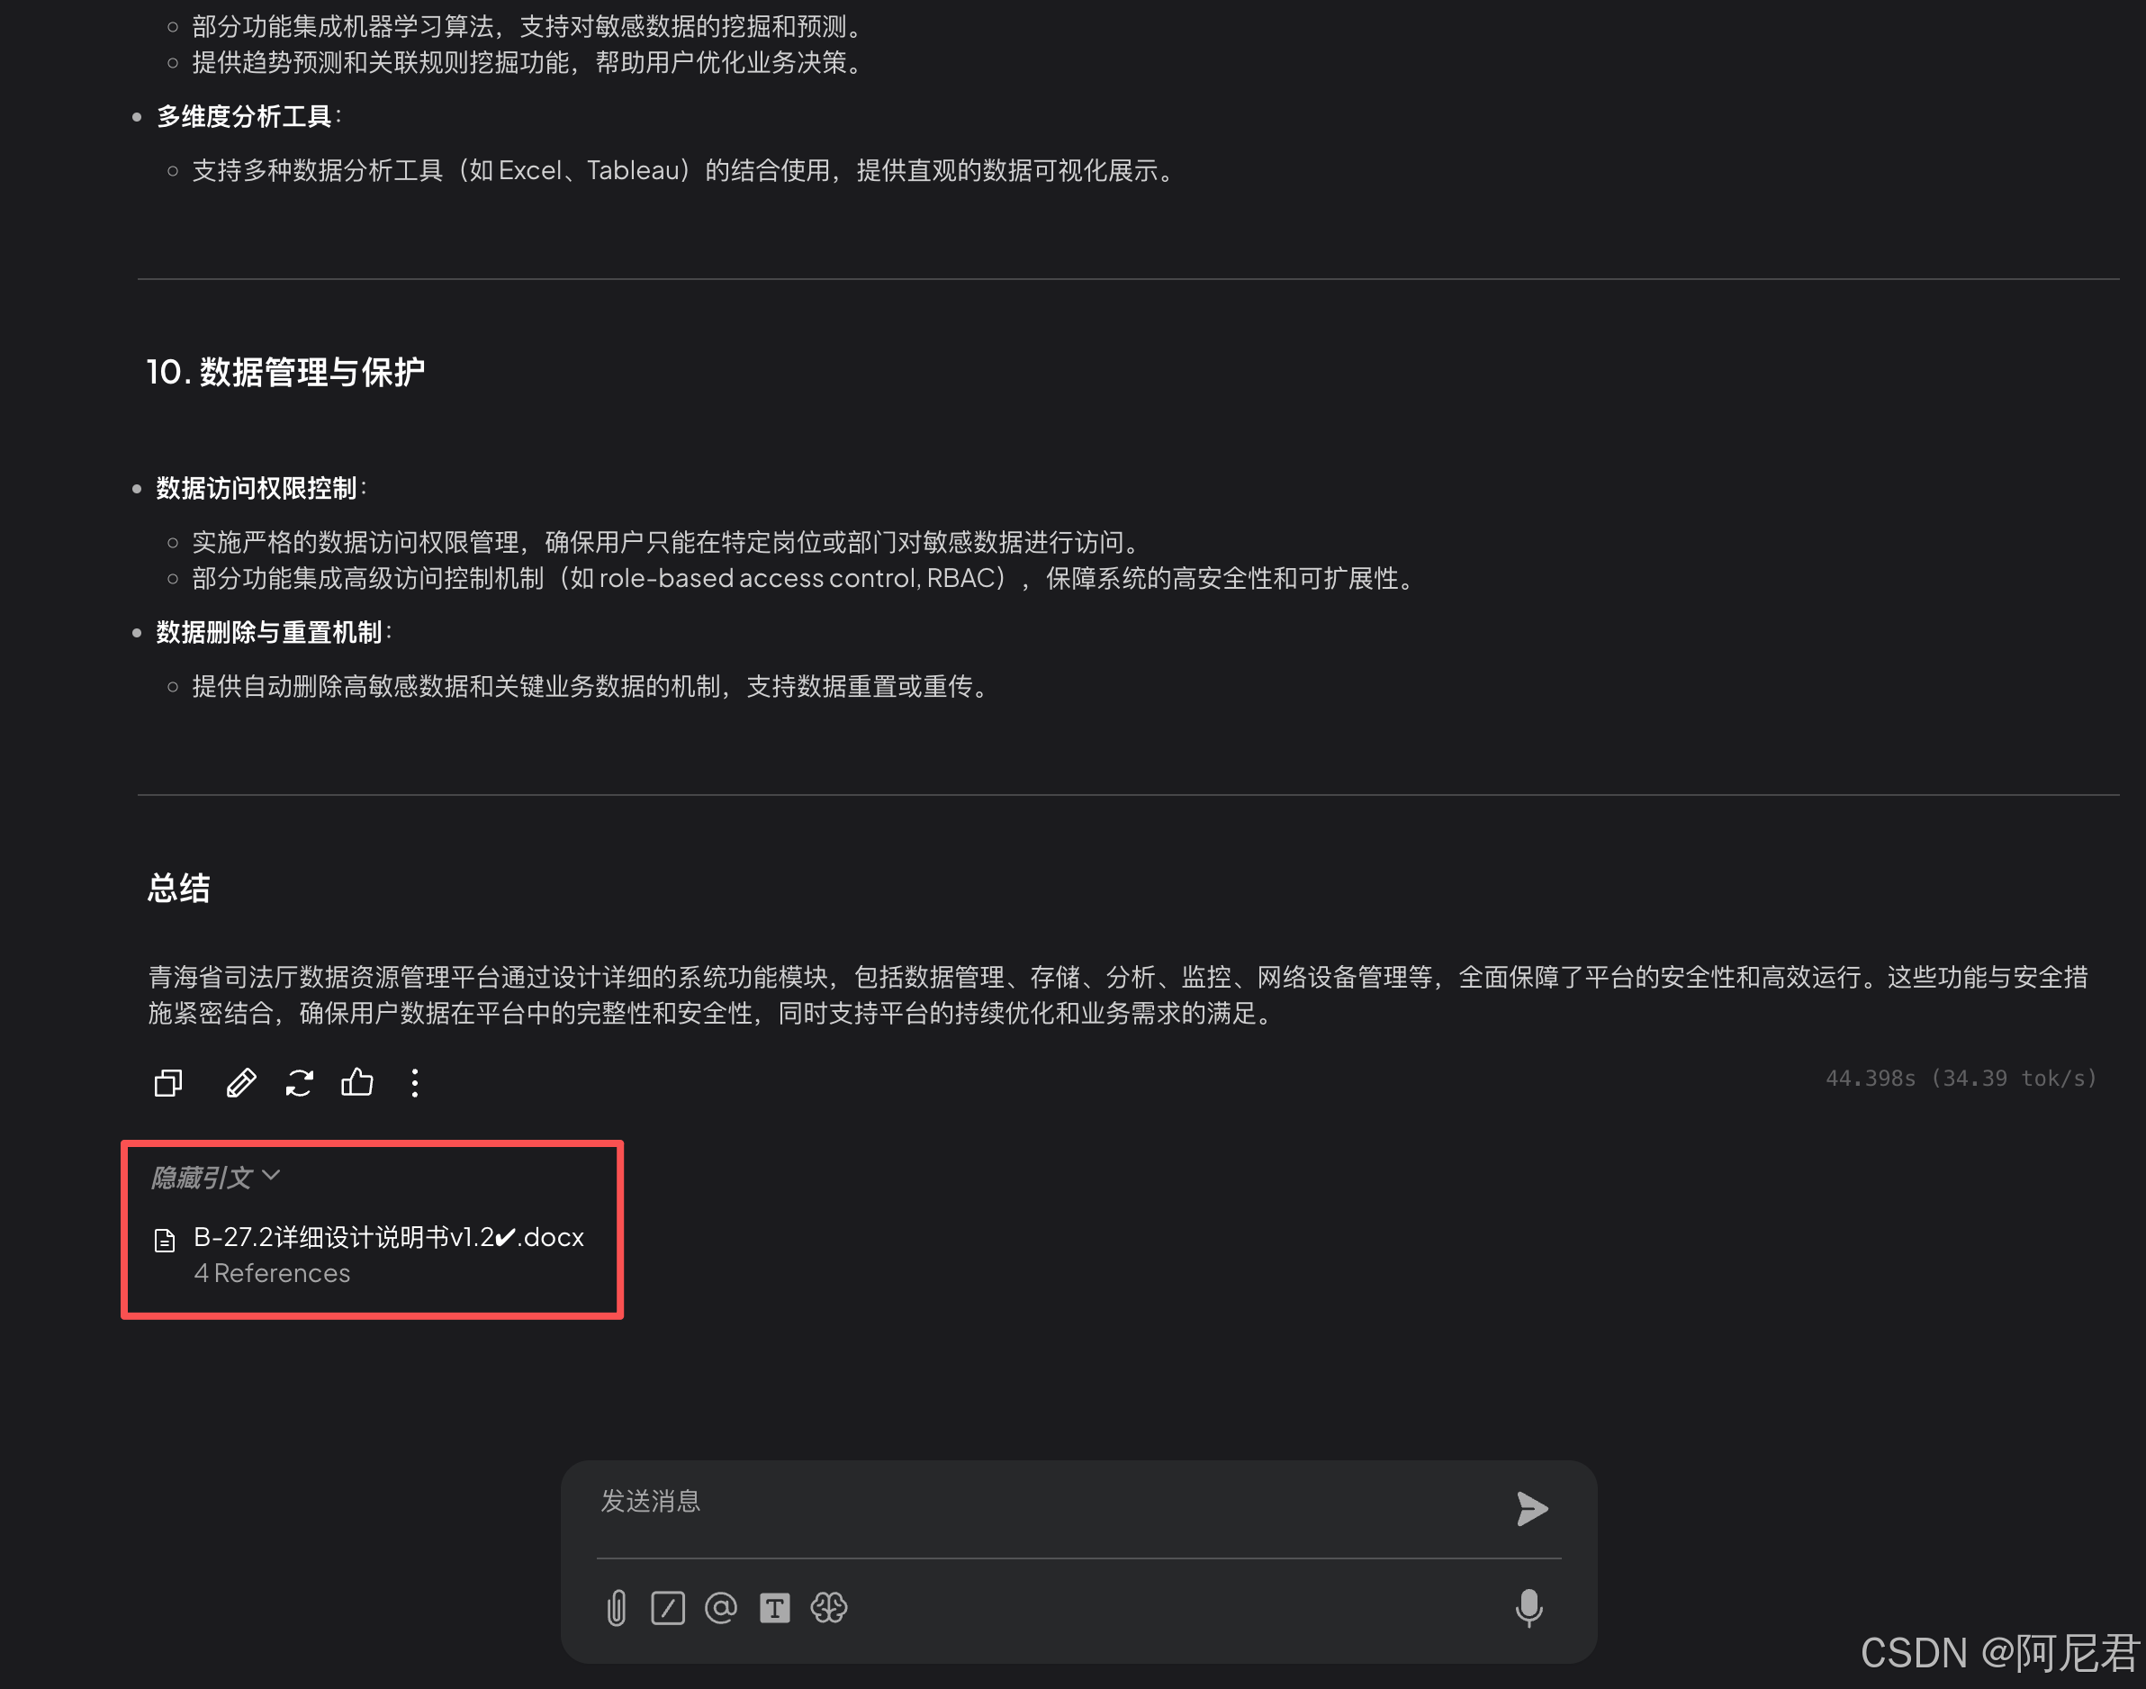Copy the assistant's response
The width and height of the screenshot is (2146, 1689).
(x=167, y=1083)
